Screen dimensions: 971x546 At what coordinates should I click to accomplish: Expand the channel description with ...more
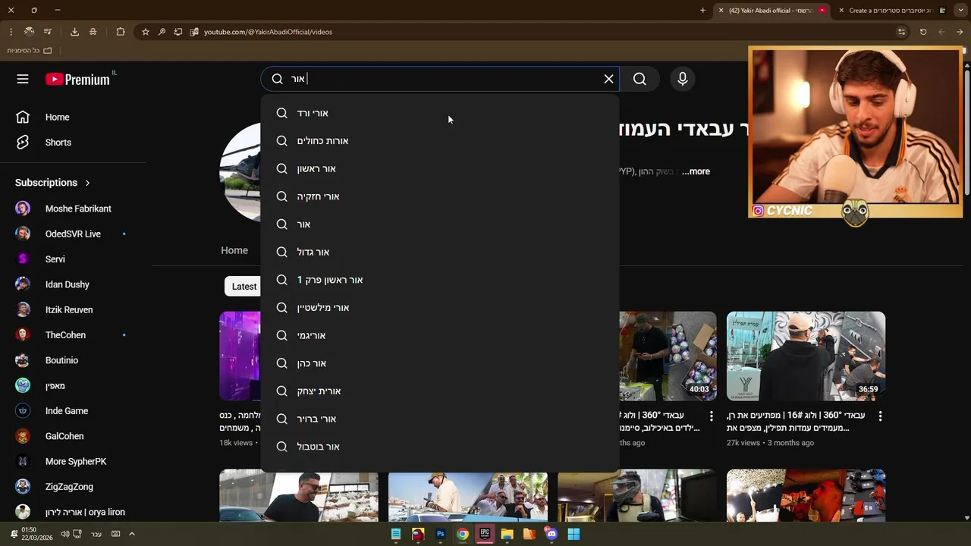tap(696, 171)
